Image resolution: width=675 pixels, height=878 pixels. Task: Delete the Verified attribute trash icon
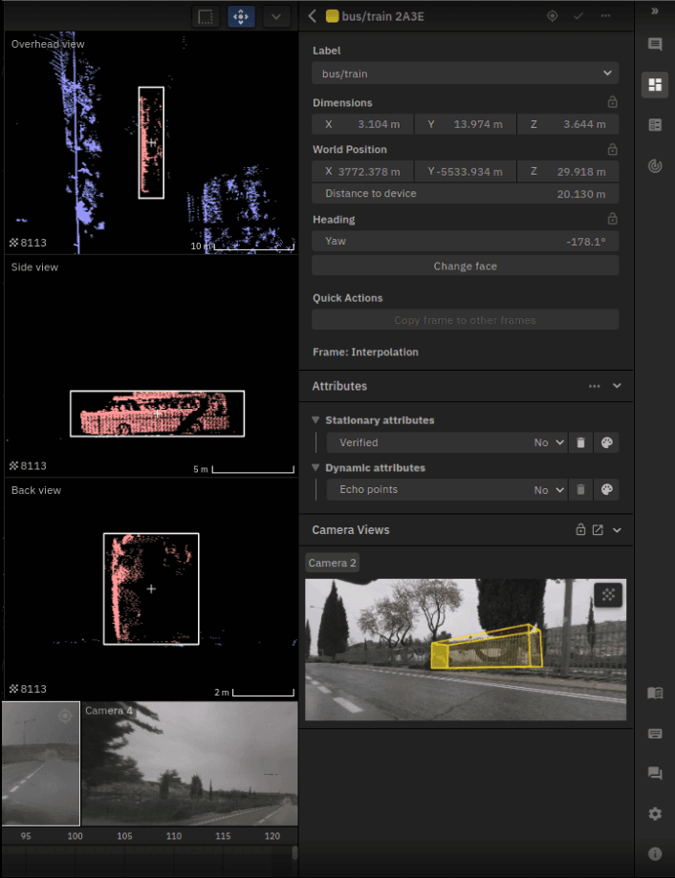pos(581,442)
